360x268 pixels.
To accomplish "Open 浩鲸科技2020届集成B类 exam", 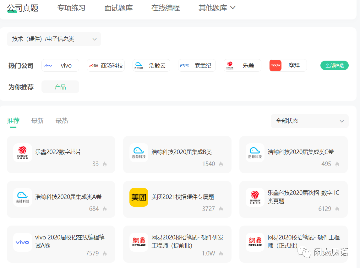I will pyautogui.click(x=181, y=152).
